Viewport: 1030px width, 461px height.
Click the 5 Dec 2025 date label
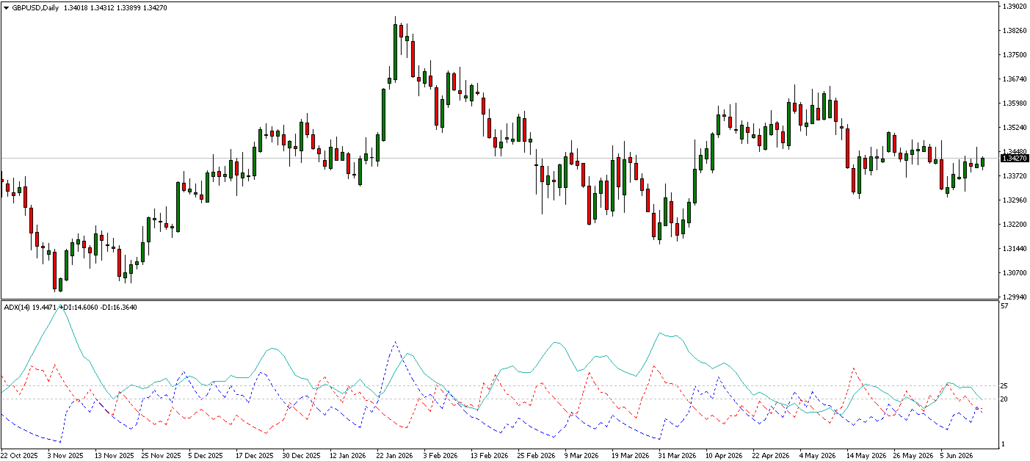tap(206, 456)
